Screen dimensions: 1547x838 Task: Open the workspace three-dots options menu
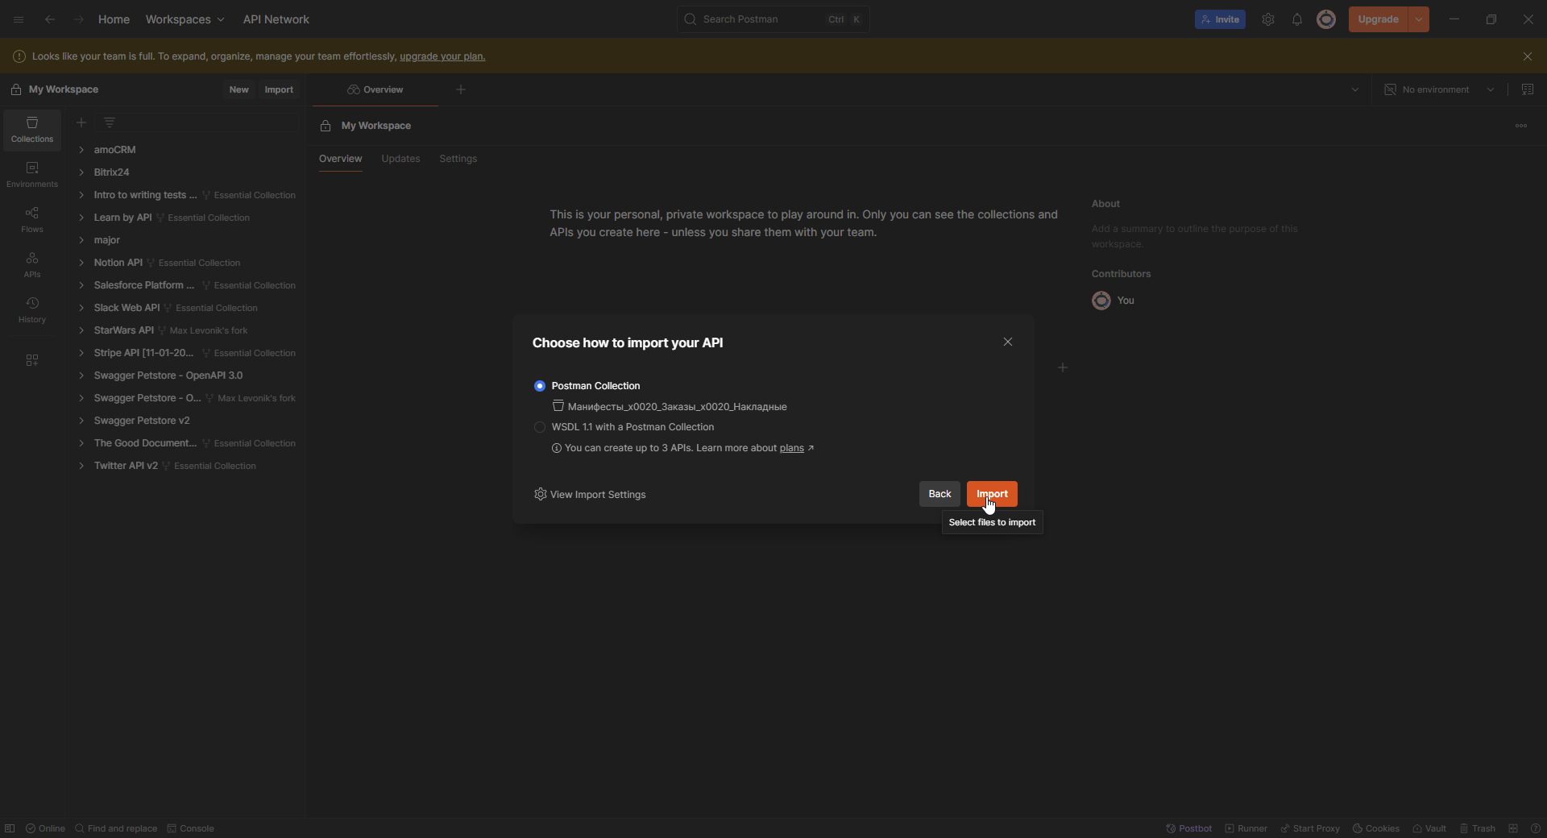click(x=1521, y=126)
